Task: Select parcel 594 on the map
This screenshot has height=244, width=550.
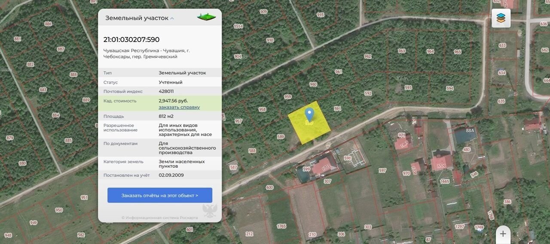Action: 449,88
